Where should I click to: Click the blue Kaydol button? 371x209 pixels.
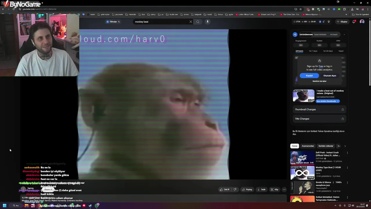pos(309,76)
